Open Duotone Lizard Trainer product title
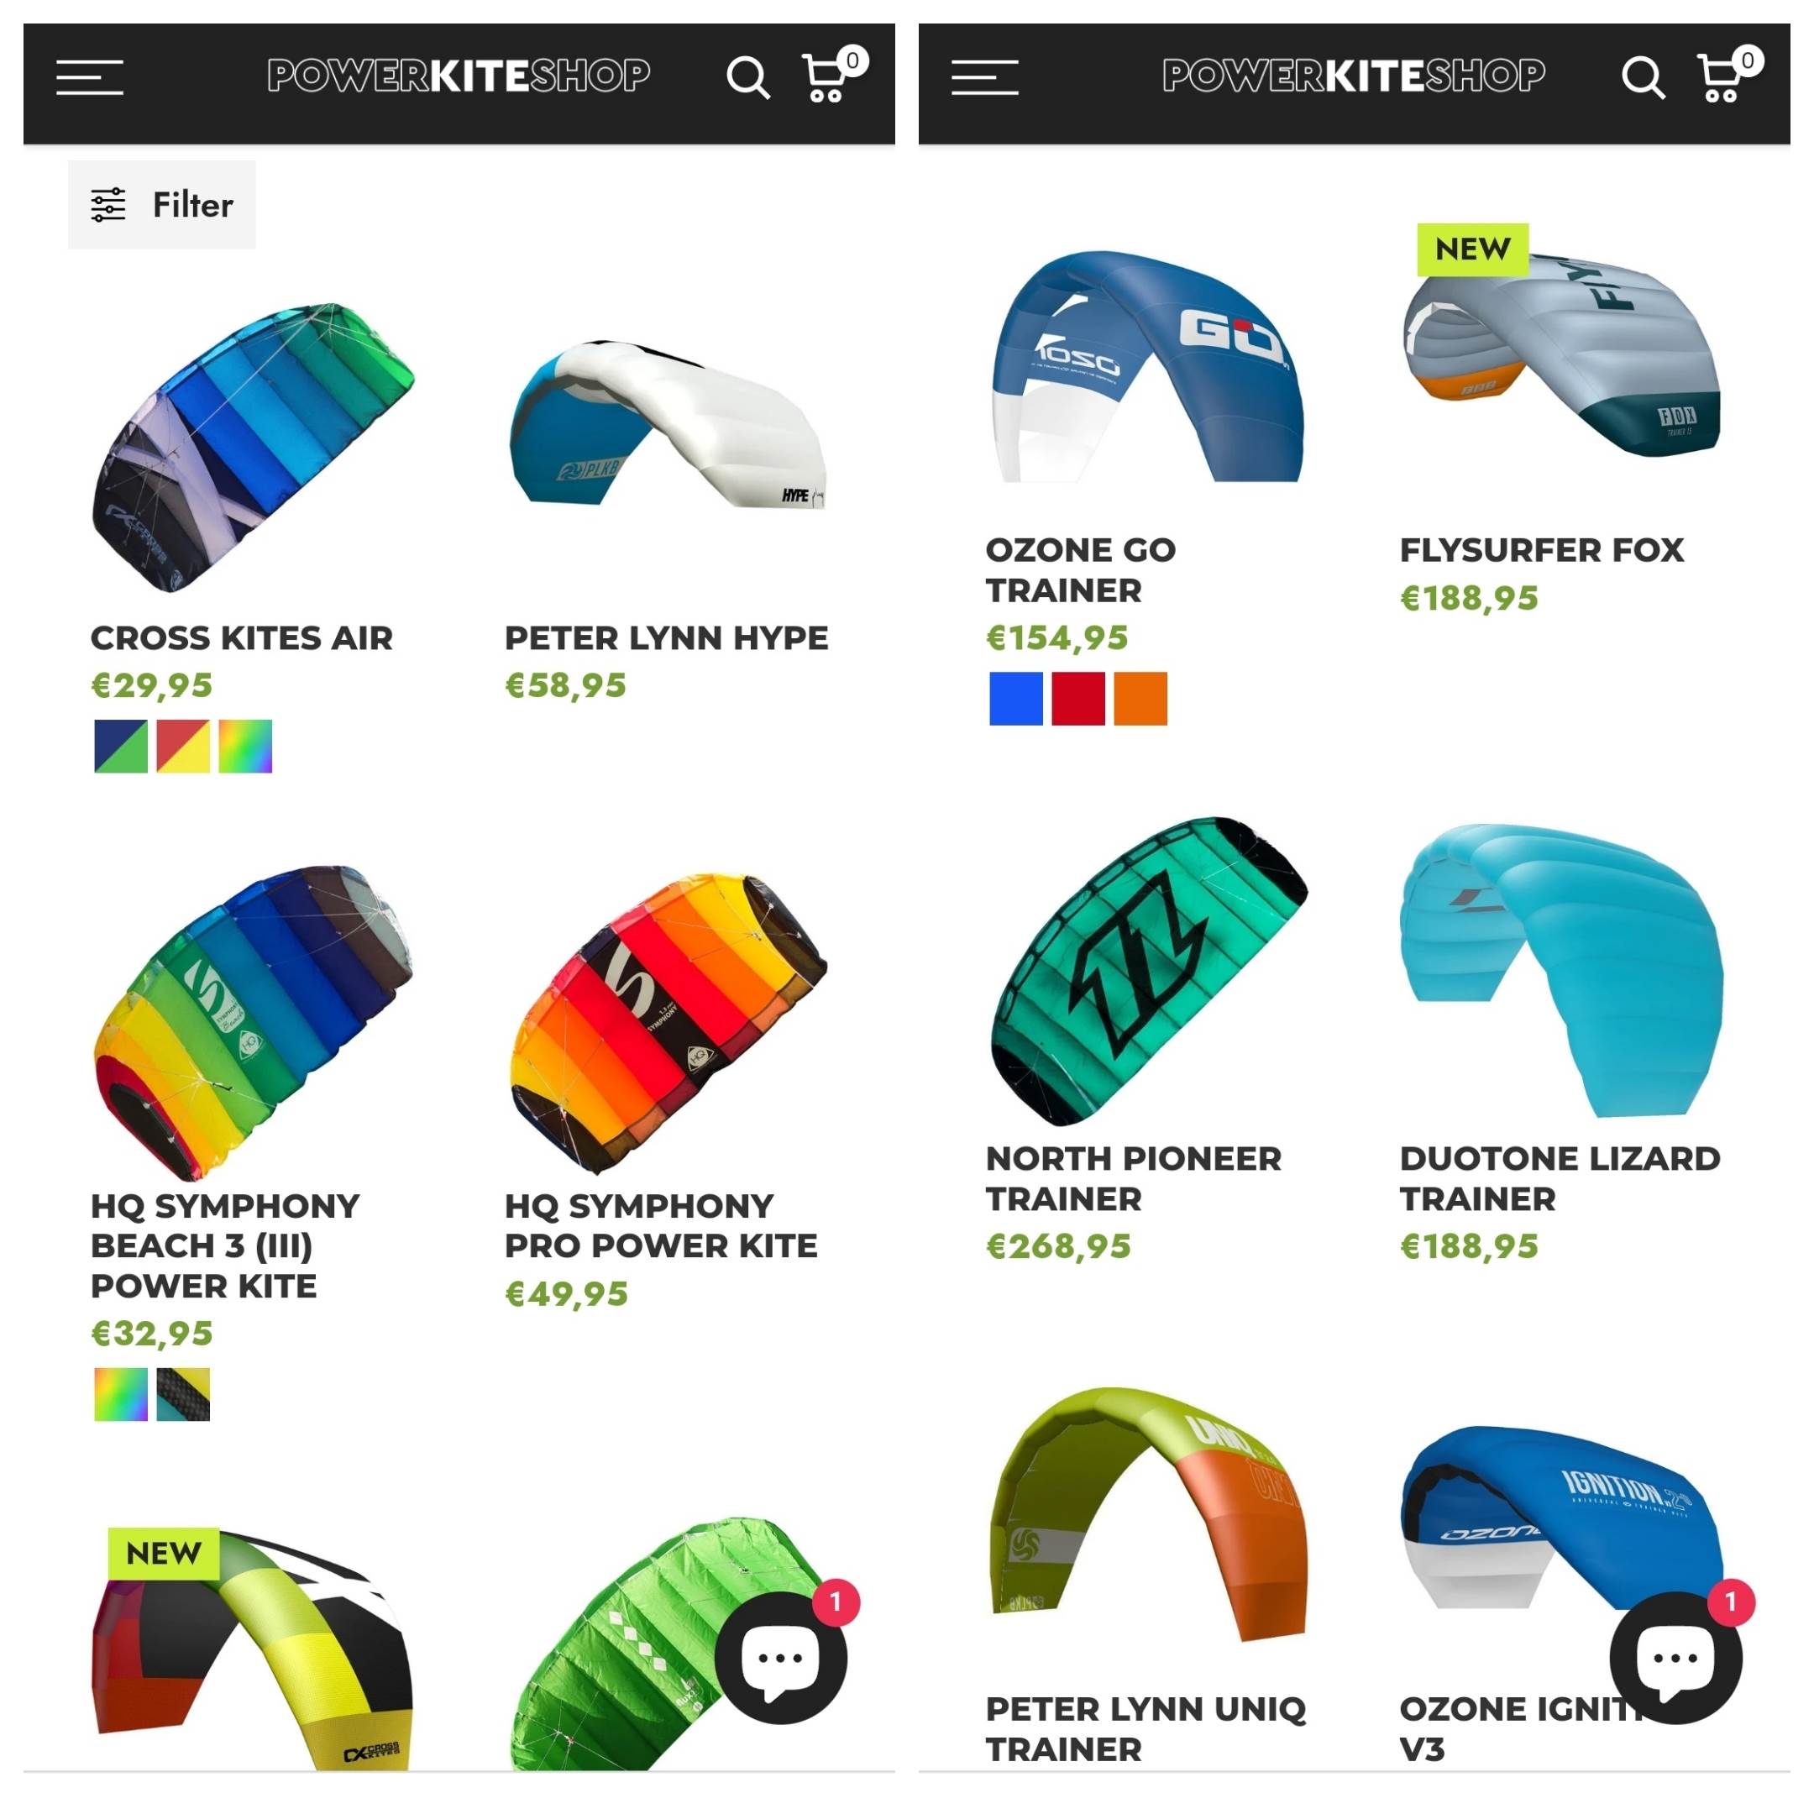Viewport: 1814px width, 1814px height. [x=1560, y=1178]
